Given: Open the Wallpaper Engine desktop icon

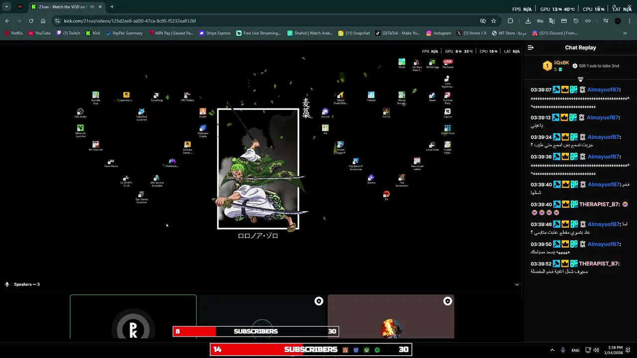Looking at the screenshot, I should [x=203, y=131].
